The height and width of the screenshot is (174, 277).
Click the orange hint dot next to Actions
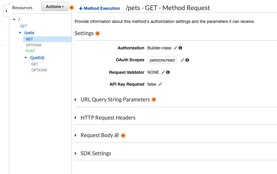coord(71,8)
